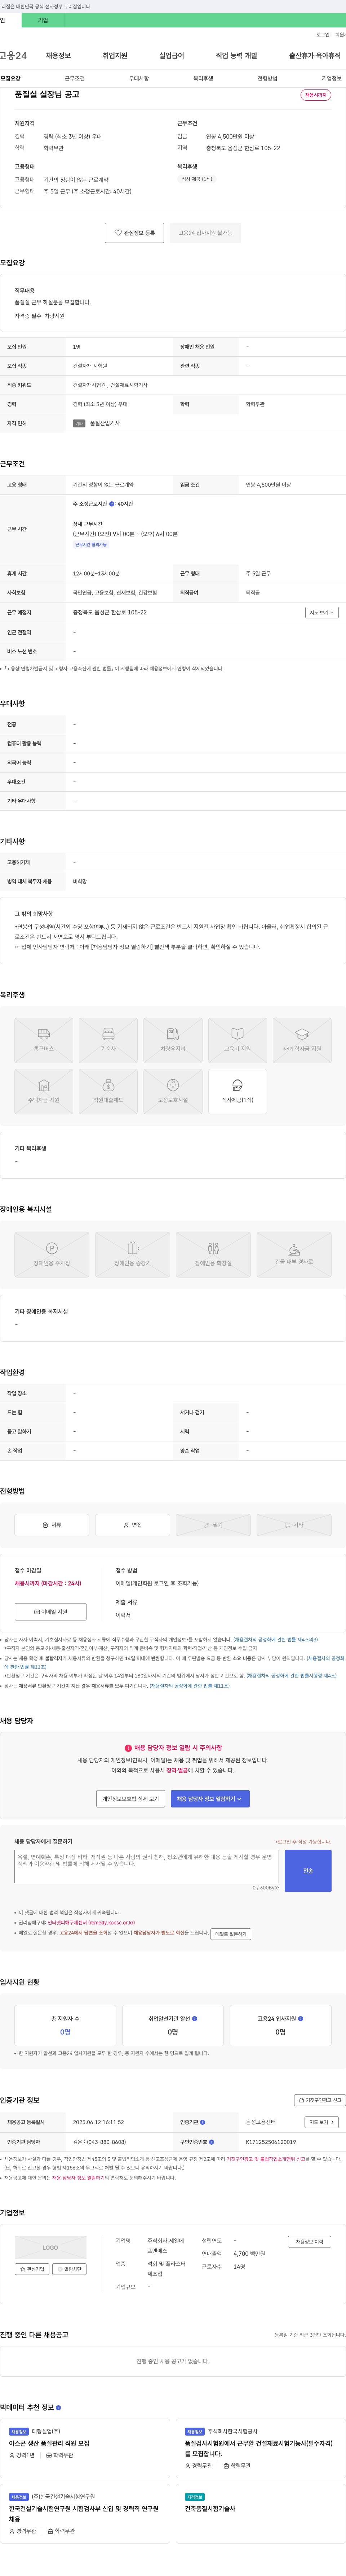This screenshot has height=2576, width=346.
Task: Click the 자녀 학자금 지원 icon
Action: tap(302, 1040)
